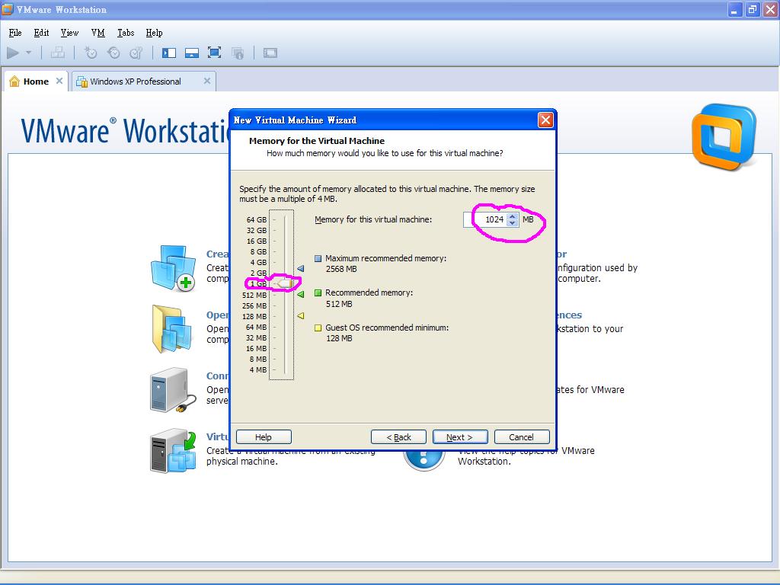This screenshot has width=780, height=585.
Task: Open the File menu
Action: [x=15, y=33]
